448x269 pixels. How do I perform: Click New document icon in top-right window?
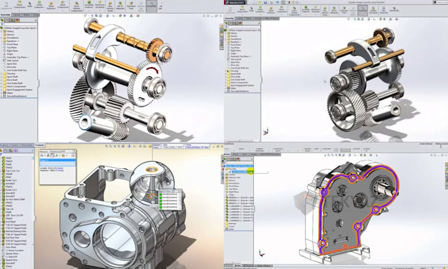pyautogui.click(x=253, y=2)
